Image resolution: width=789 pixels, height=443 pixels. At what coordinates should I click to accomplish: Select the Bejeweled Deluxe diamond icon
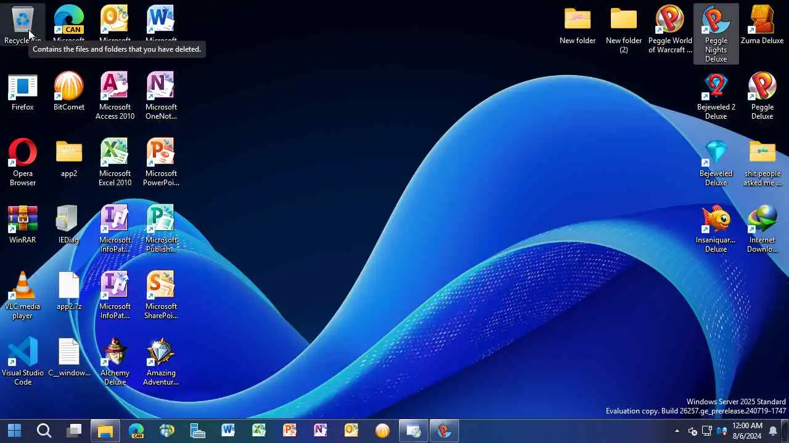[x=716, y=162]
